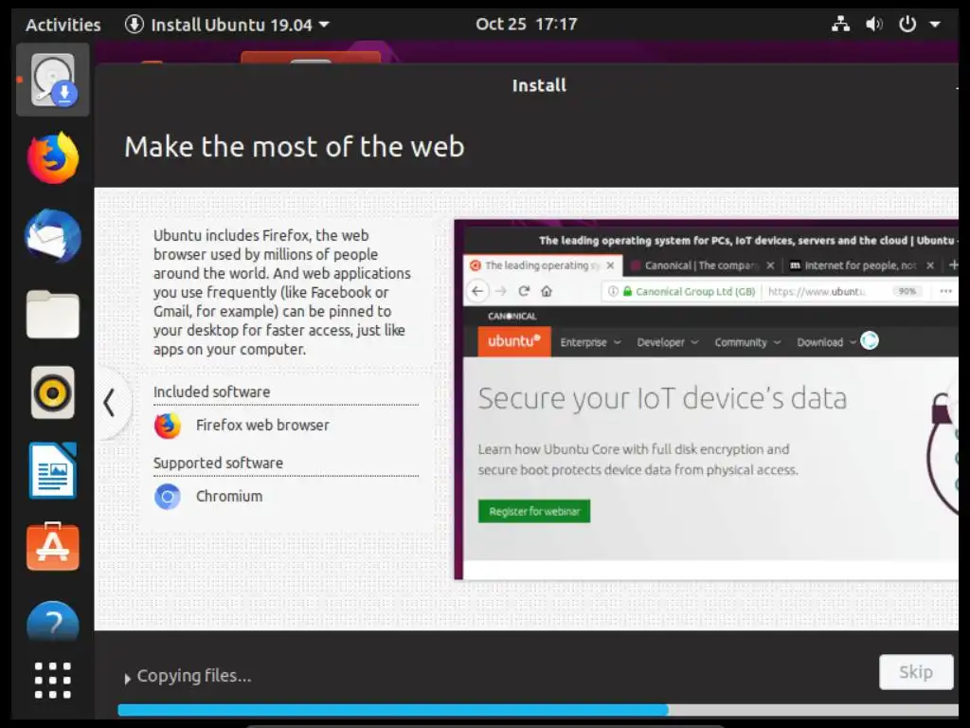
Task: Open the three-dot page actions menu
Action: [x=946, y=291]
